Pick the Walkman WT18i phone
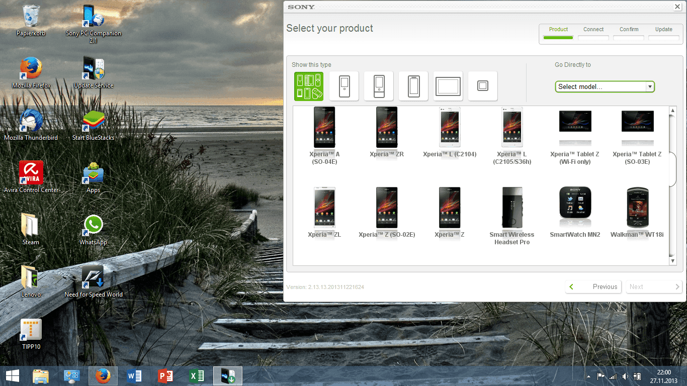 [637, 213]
